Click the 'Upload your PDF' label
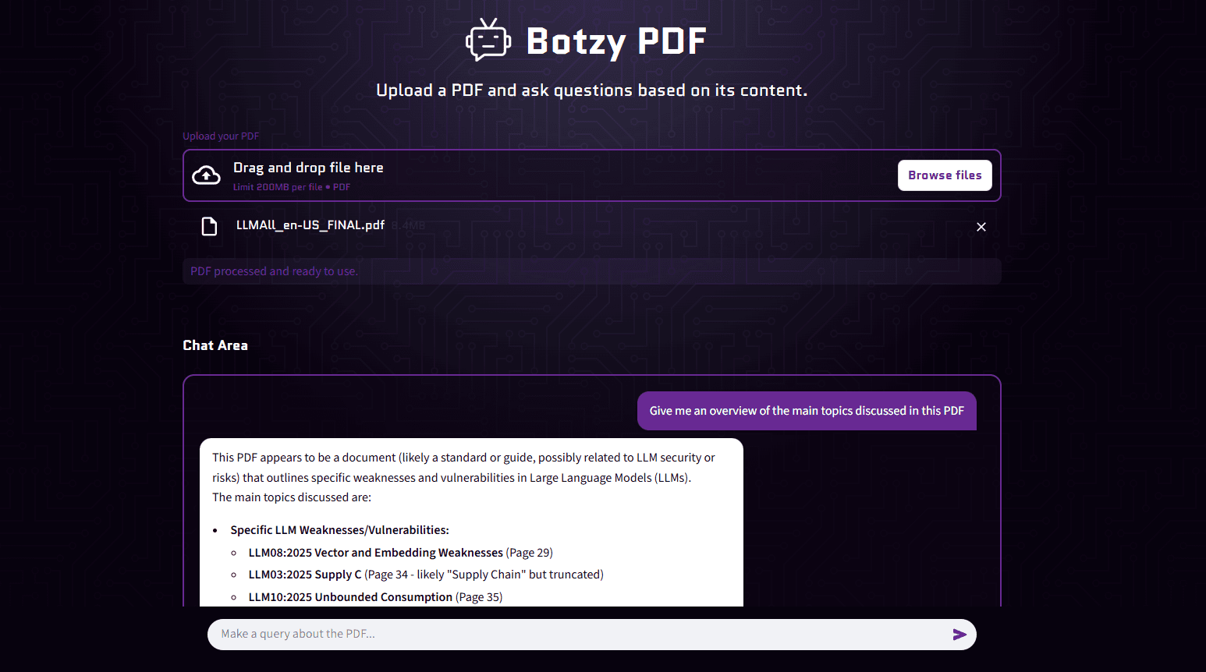Viewport: 1206px width, 672px height. click(221, 135)
